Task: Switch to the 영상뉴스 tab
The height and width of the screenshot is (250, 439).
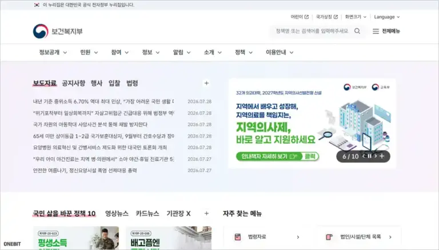Action: [x=117, y=213]
